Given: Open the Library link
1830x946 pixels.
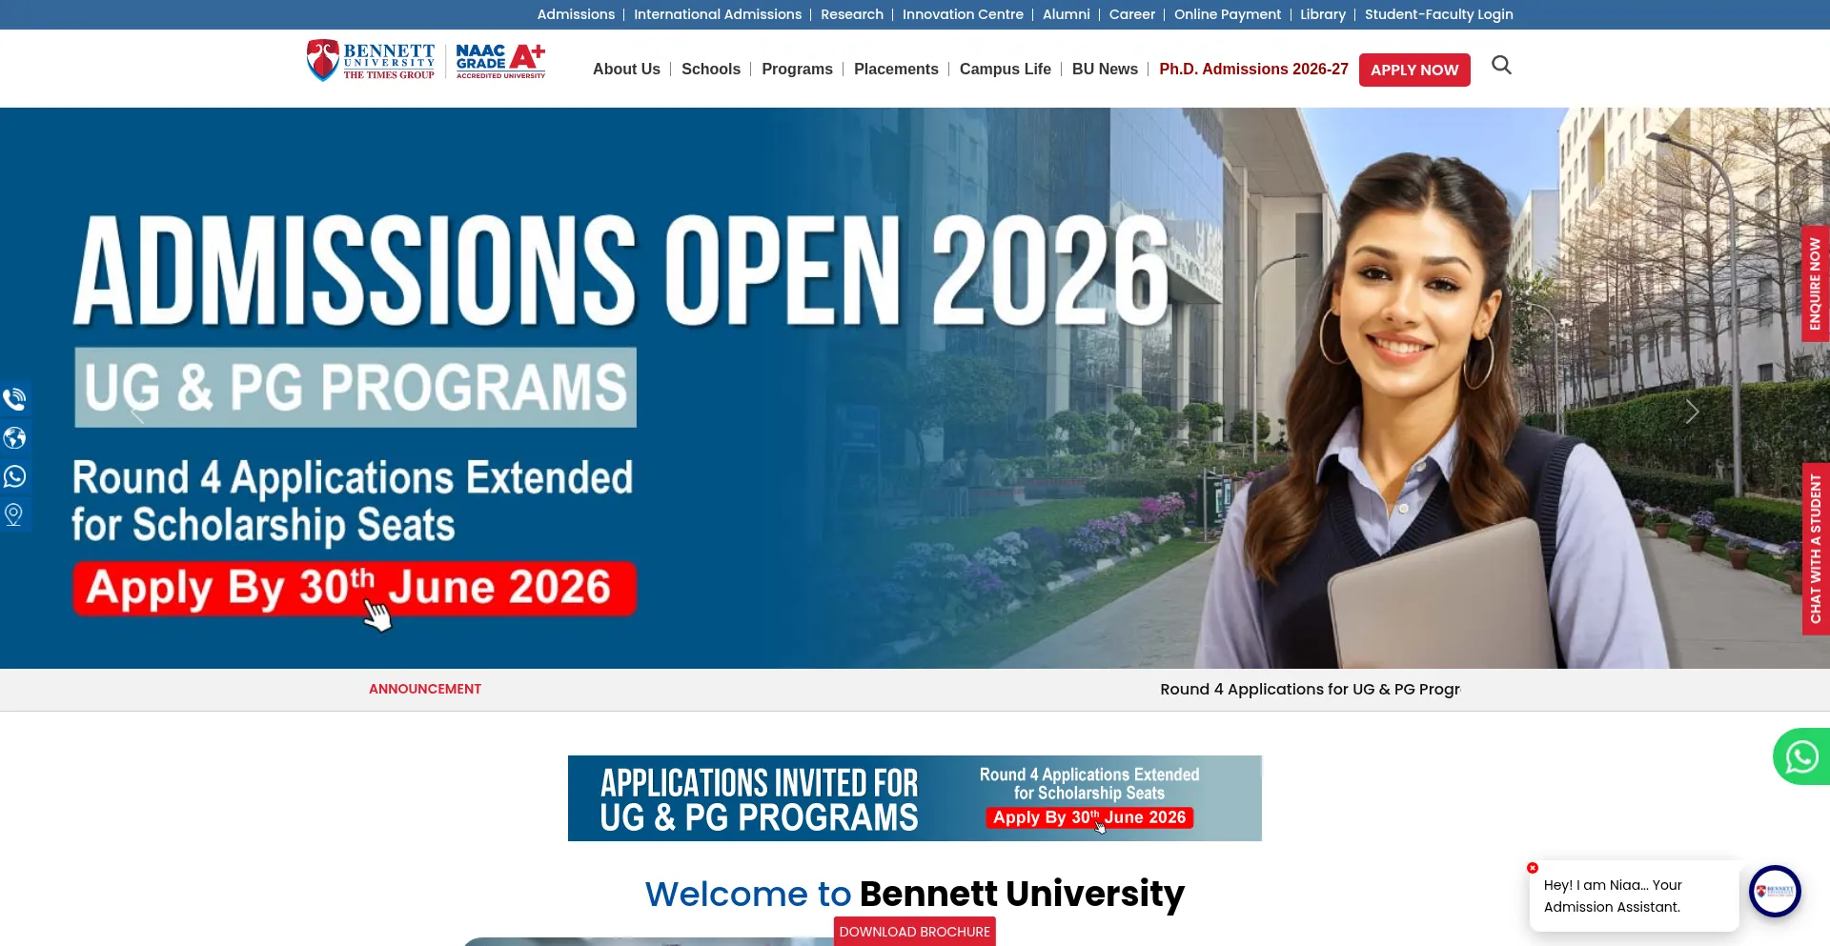Looking at the screenshot, I should point(1323,14).
